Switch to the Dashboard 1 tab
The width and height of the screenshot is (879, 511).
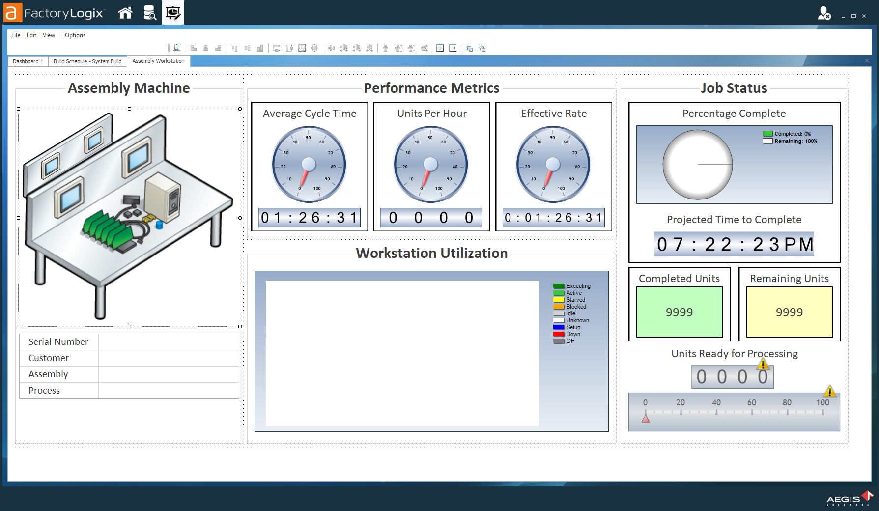(x=28, y=61)
